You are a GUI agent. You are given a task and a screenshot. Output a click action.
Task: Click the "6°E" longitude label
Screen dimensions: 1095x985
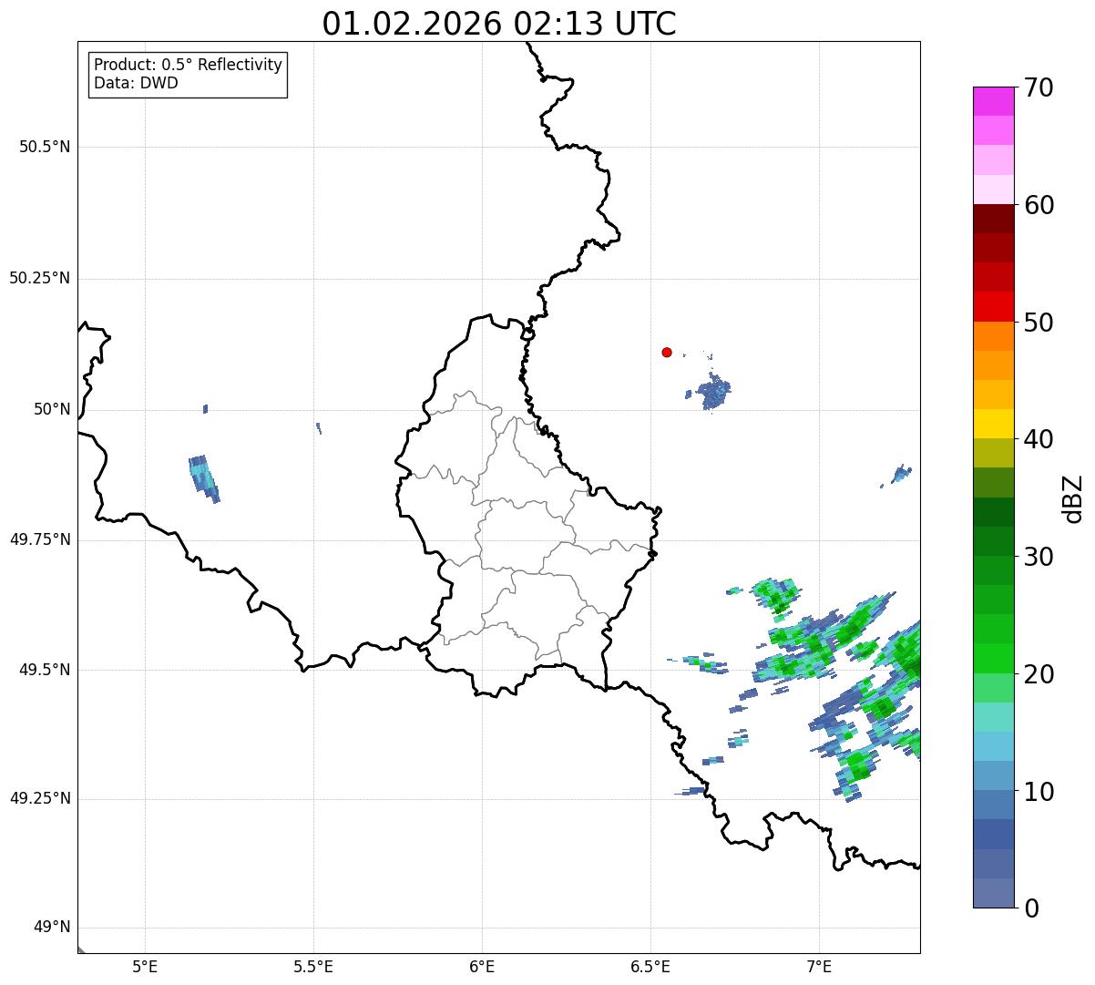point(482,966)
